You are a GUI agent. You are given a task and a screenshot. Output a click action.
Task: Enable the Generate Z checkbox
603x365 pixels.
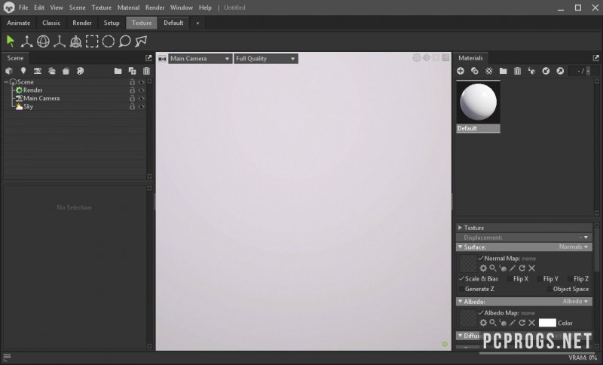461,289
